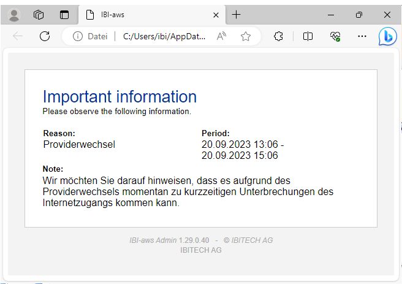Viewport: 402px width, 284px height.
Task: Maximize the browser window
Action: pos(359,15)
